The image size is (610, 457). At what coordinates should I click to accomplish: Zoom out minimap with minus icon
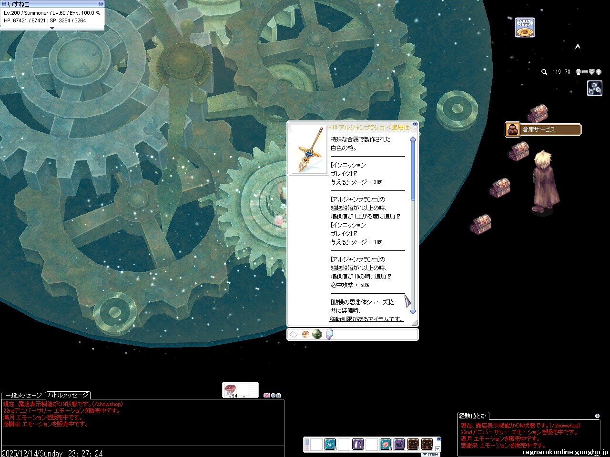[x=585, y=72]
